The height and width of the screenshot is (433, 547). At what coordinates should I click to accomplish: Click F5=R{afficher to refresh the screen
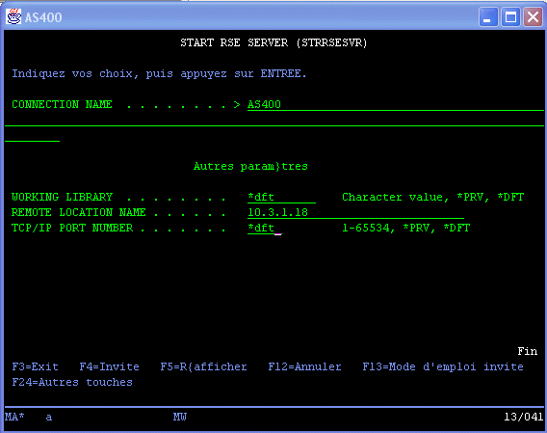203,366
